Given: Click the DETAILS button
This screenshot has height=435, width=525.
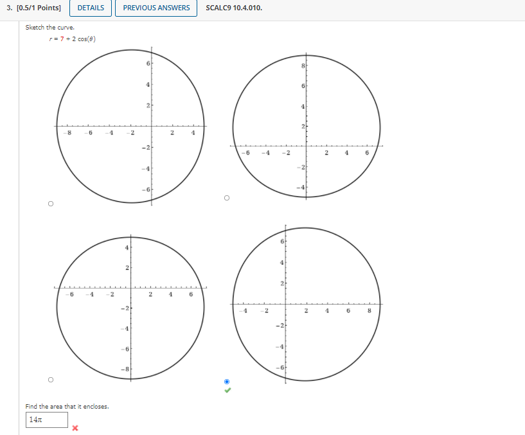Looking at the screenshot, I should pos(89,9).
